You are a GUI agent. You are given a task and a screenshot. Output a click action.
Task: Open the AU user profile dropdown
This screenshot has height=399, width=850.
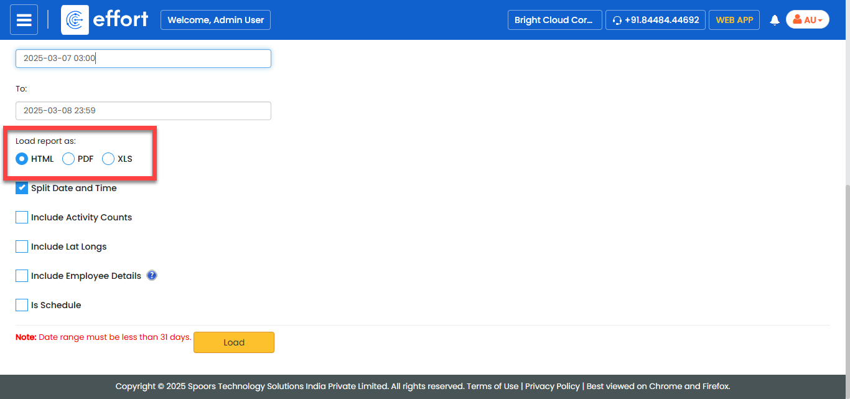807,20
